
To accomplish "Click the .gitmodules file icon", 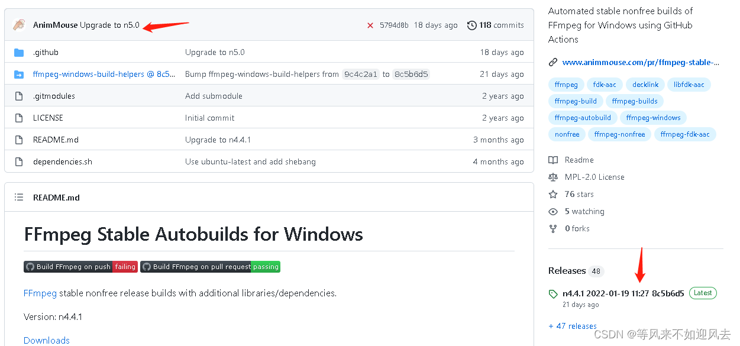I will click(x=19, y=96).
